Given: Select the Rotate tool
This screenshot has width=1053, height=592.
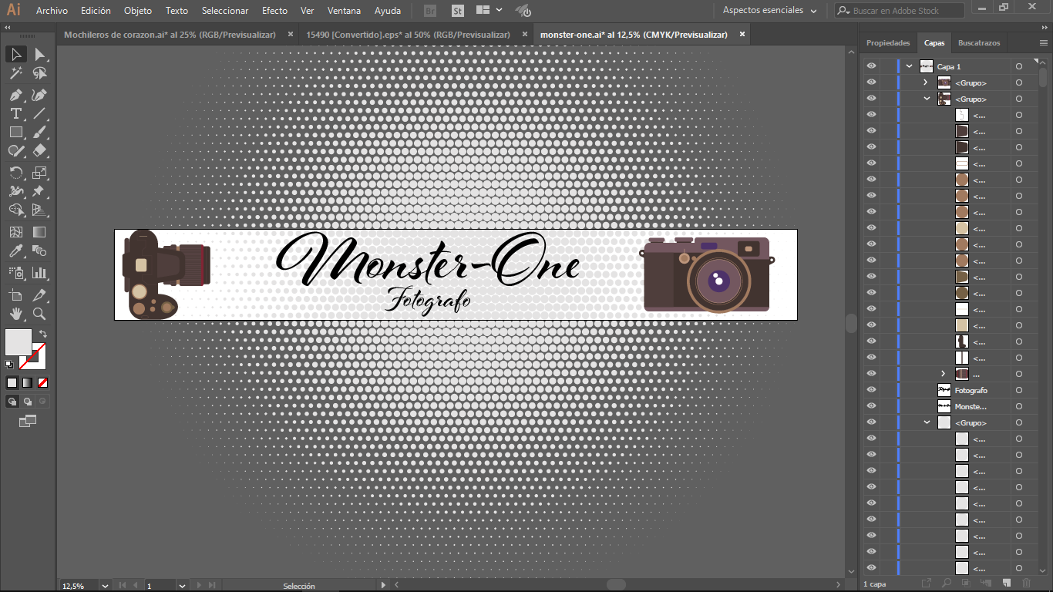Looking at the screenshot, I should 15,172.
